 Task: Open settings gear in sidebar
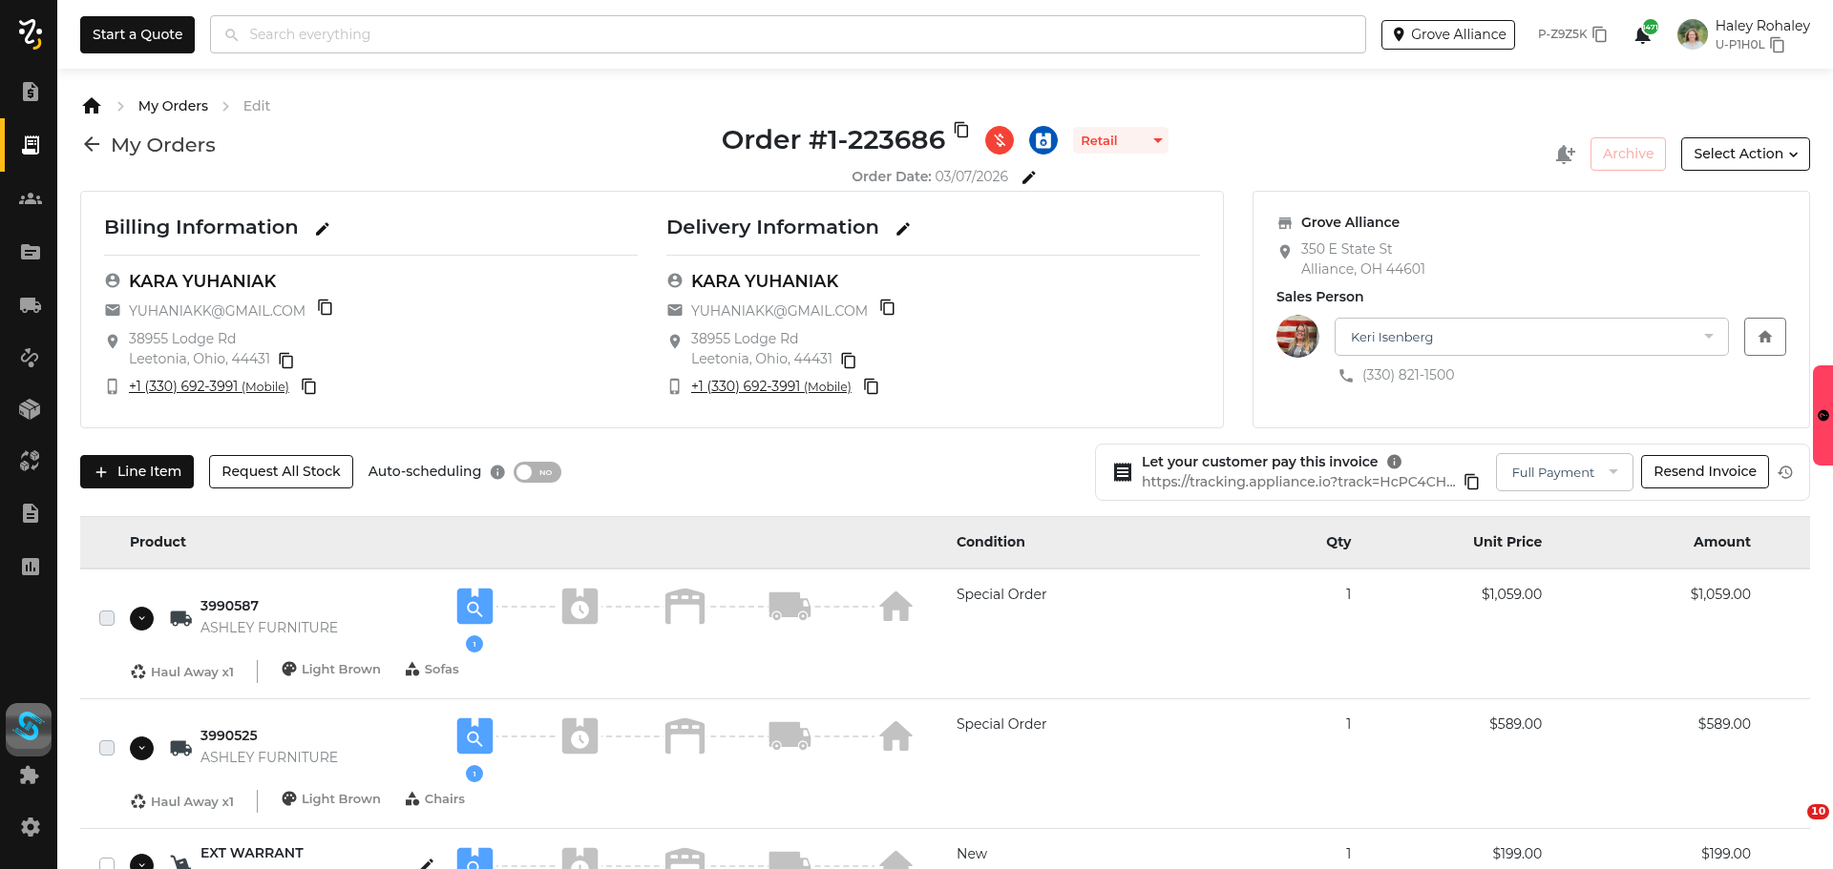pos(30,827)
